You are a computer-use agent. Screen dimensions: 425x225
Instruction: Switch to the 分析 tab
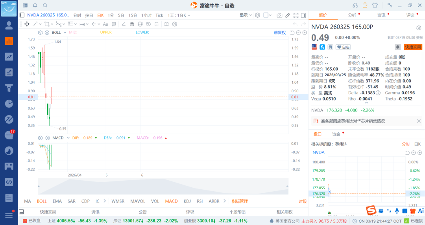click(352, 15)
